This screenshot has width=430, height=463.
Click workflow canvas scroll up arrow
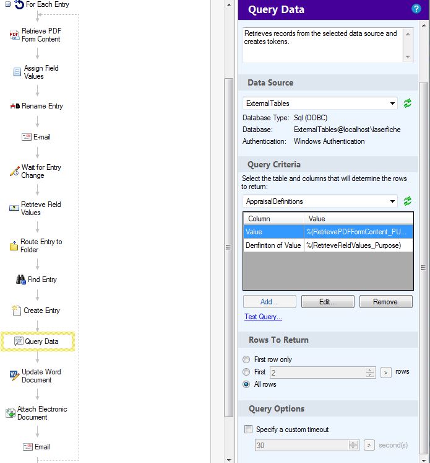pyautogui.click(x=228, y=4)
